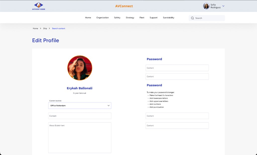Click the Content field below Add punctuation
This screenshot has height=155, width=257.
point(177,116)
